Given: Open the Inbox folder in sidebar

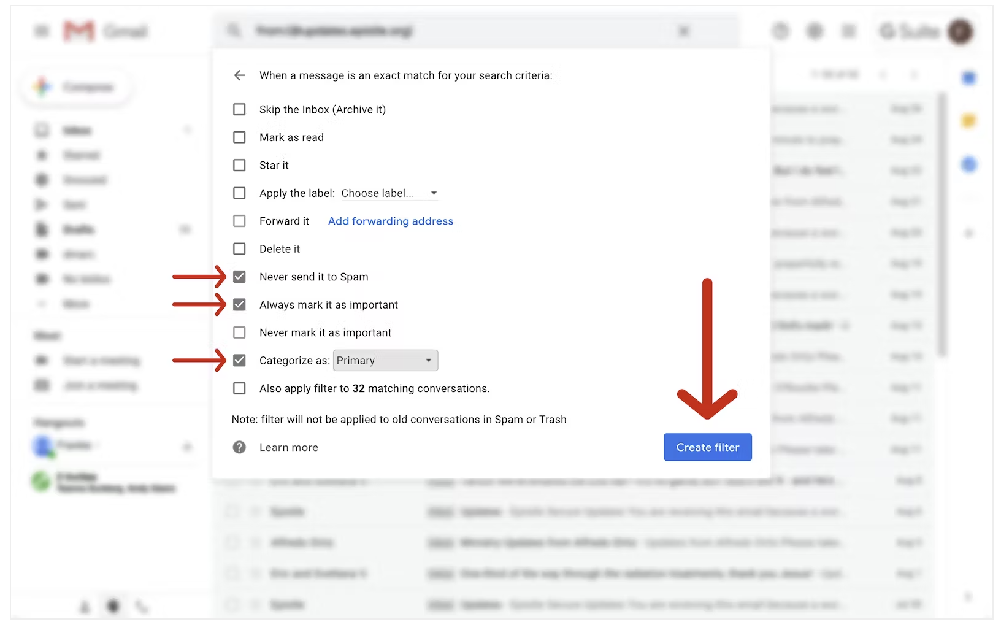Looking at the screenshot, I should pos(77,131).
